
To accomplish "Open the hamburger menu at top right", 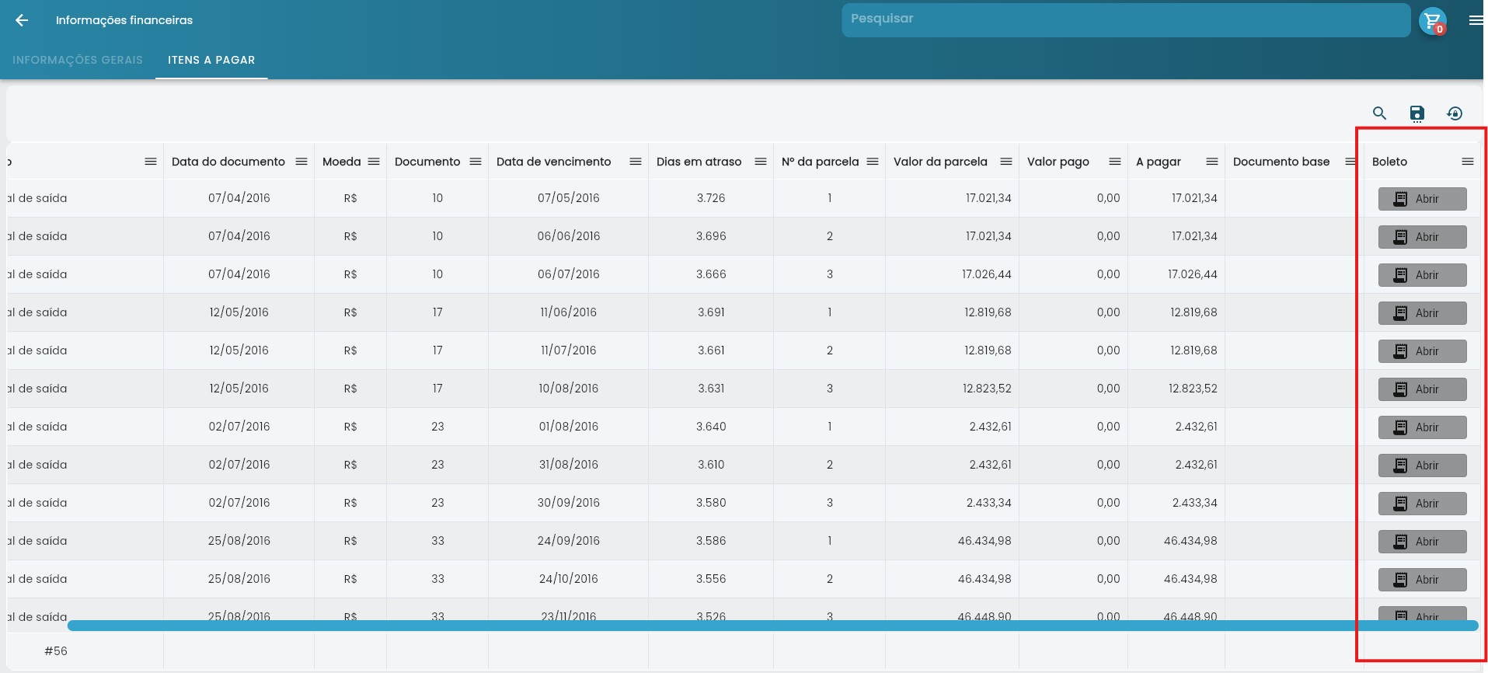I will pyautogui.click(x=1476, y=21).
